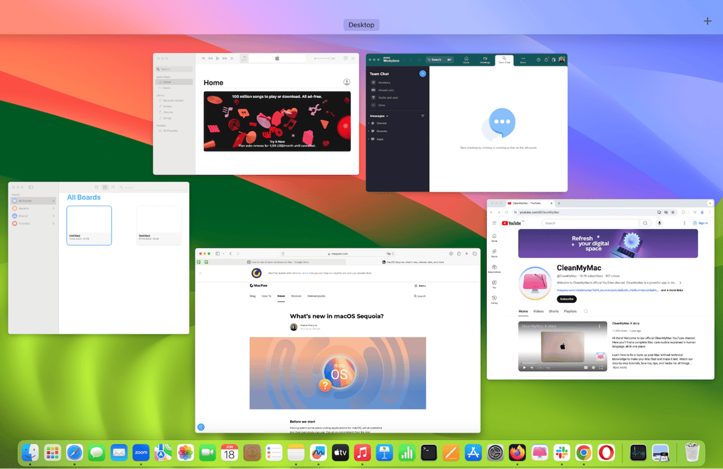The height and width of the screenshot is (469, 723).
Task: Open Meetings in the Zoom toolbar
Action: (486, 61)
